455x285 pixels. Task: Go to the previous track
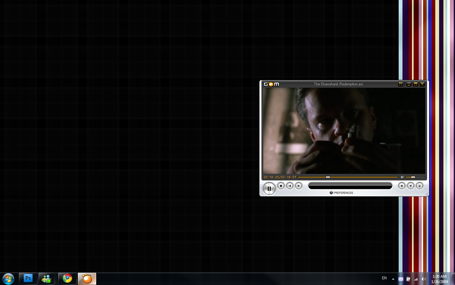coord(290,186)
